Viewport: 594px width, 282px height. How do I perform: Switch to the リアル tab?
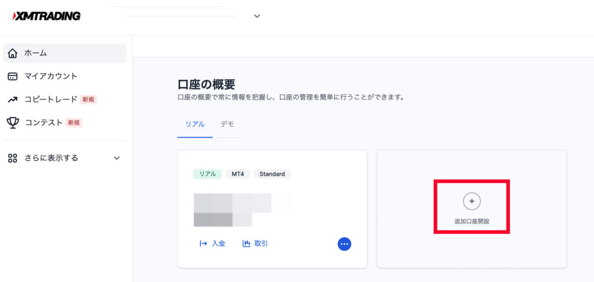(x=195, y=124)
